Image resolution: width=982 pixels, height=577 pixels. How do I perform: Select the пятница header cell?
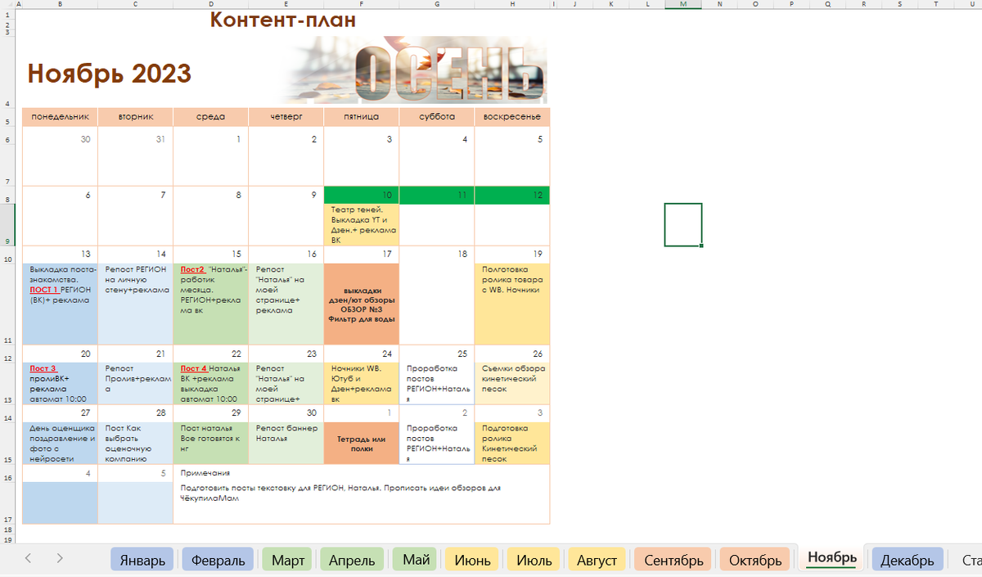click(x=361, y=117)
